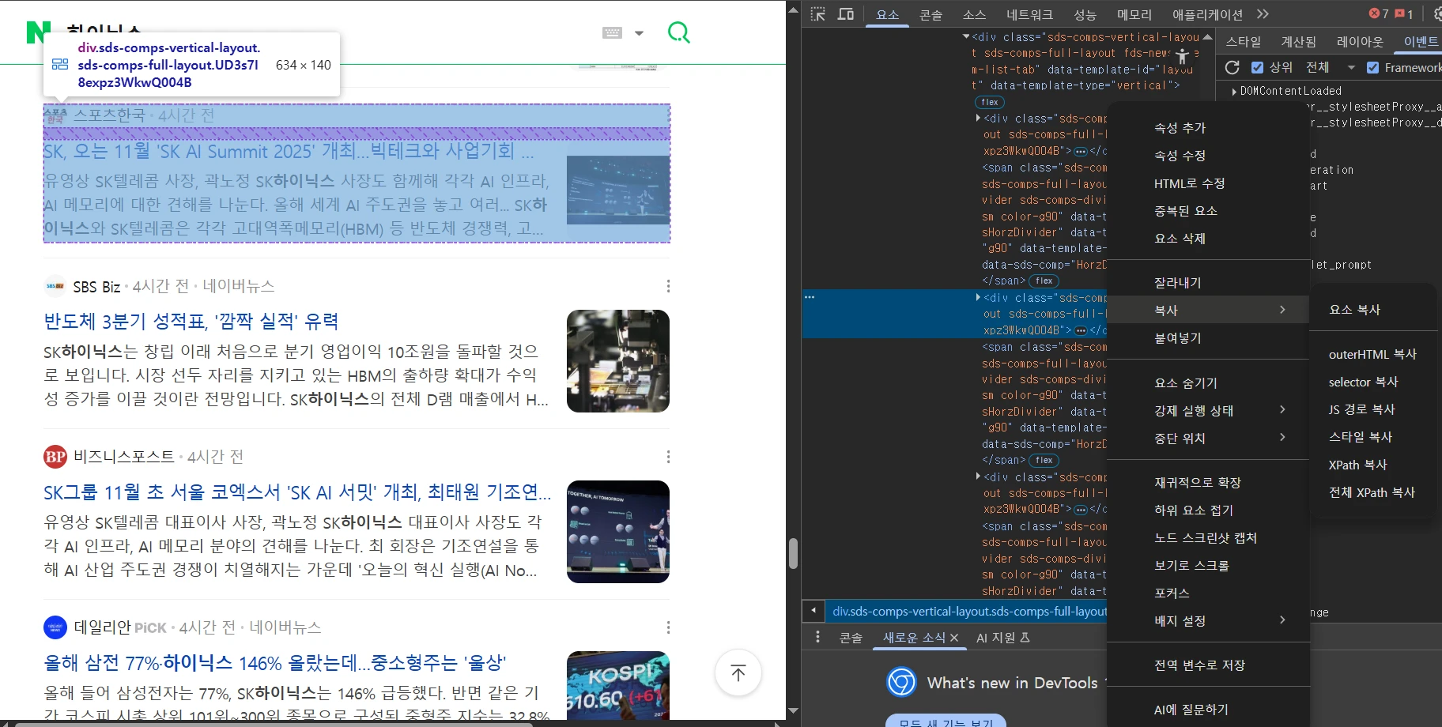Viewport: 1442px width, 727px height.
Task: Click the red error count icon
Action: [x=1379, y=14]
